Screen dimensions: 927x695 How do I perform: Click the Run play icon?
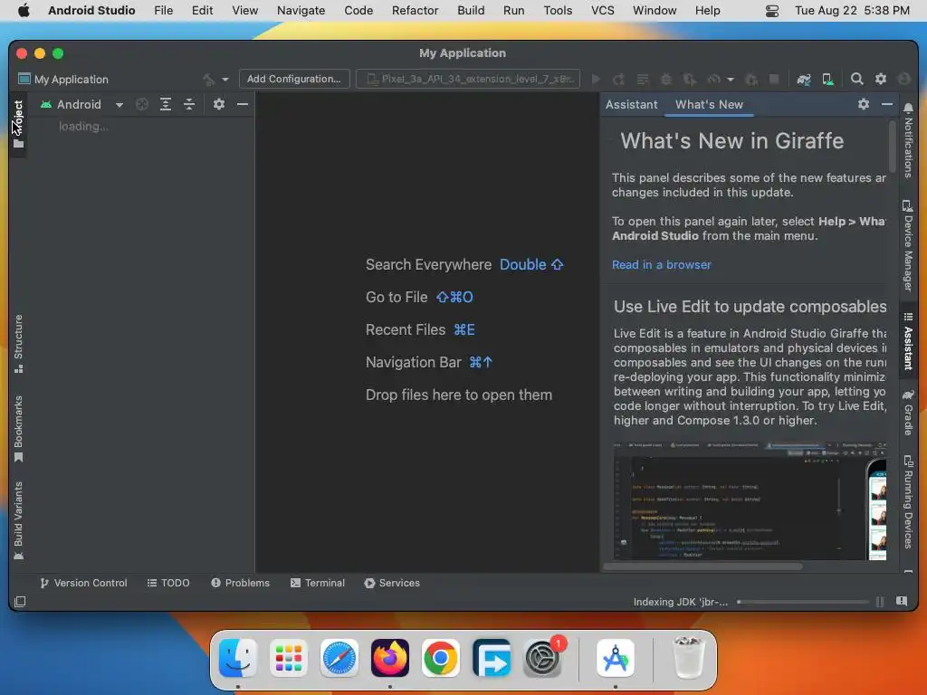[596, 80]
